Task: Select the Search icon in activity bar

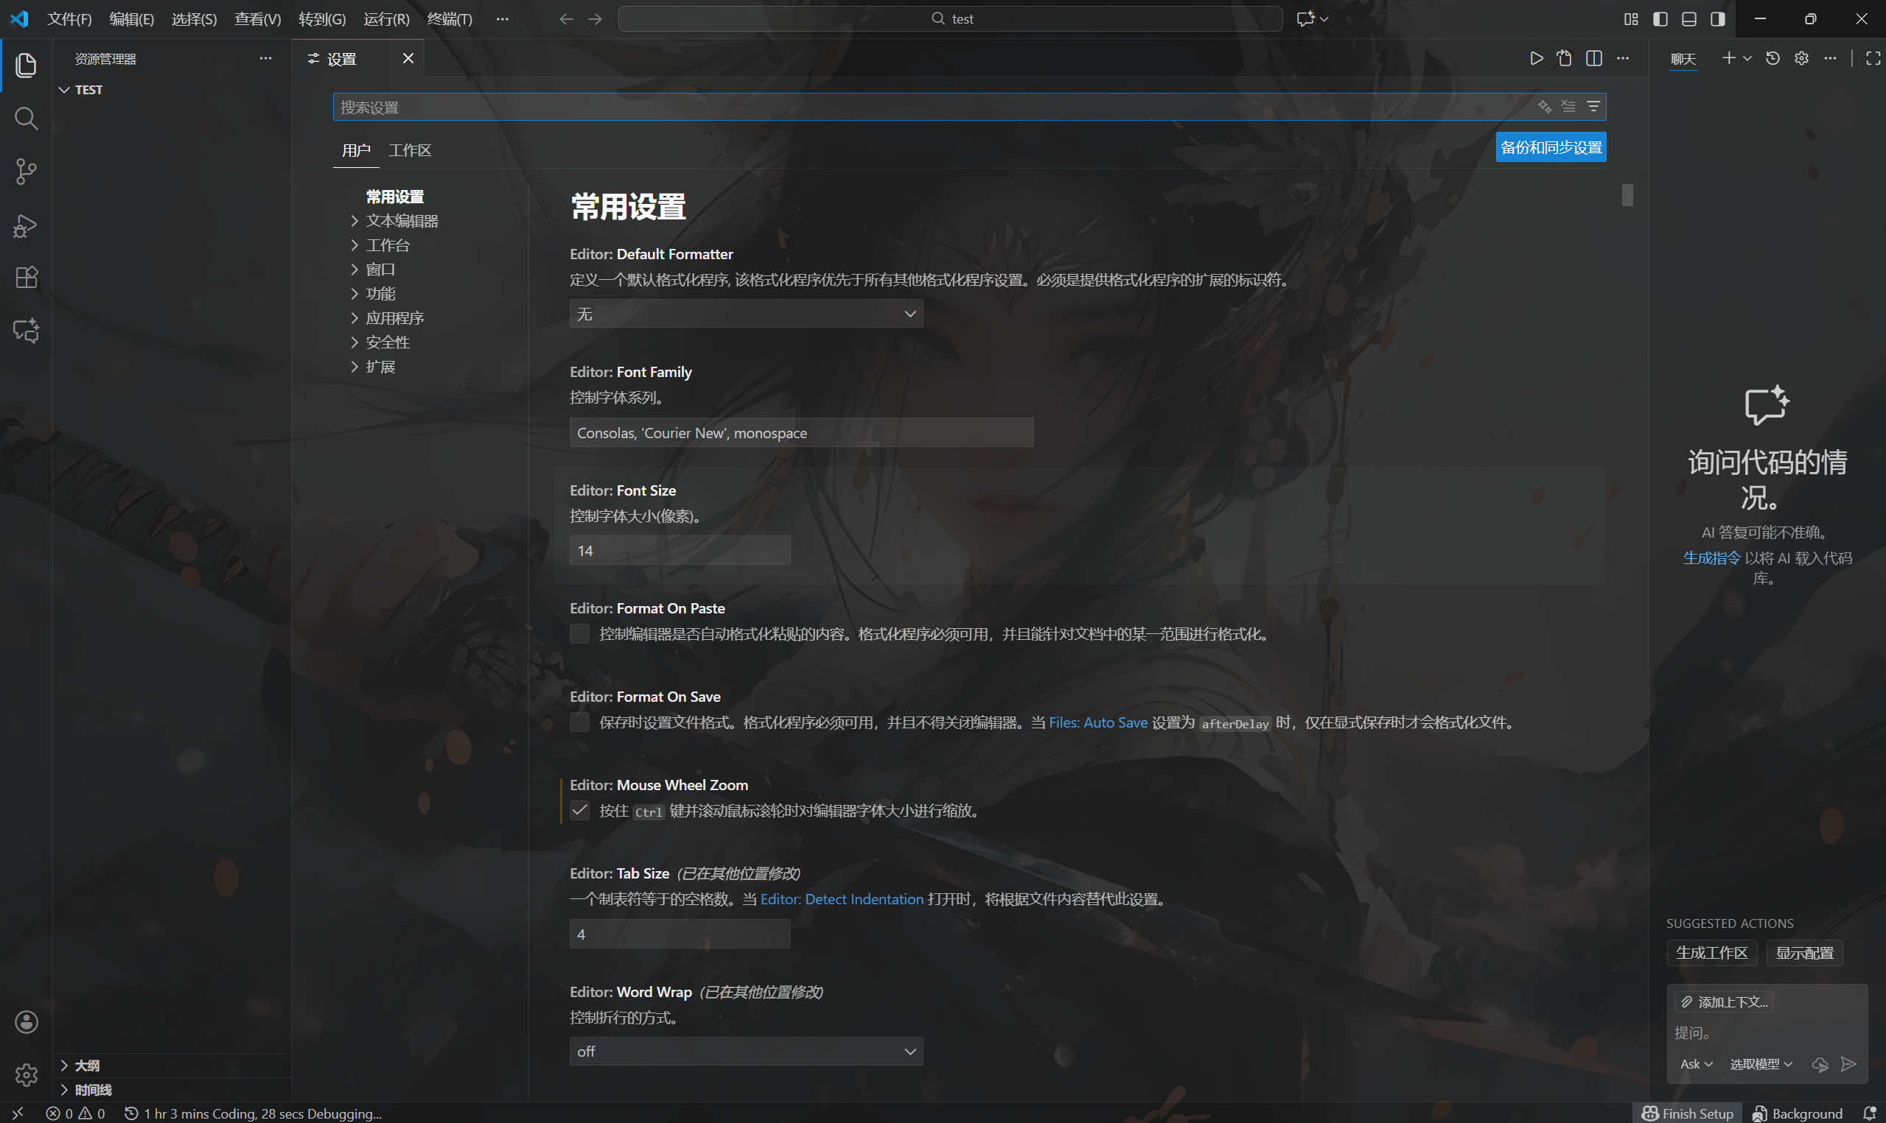Action: [x=25, y=118]
